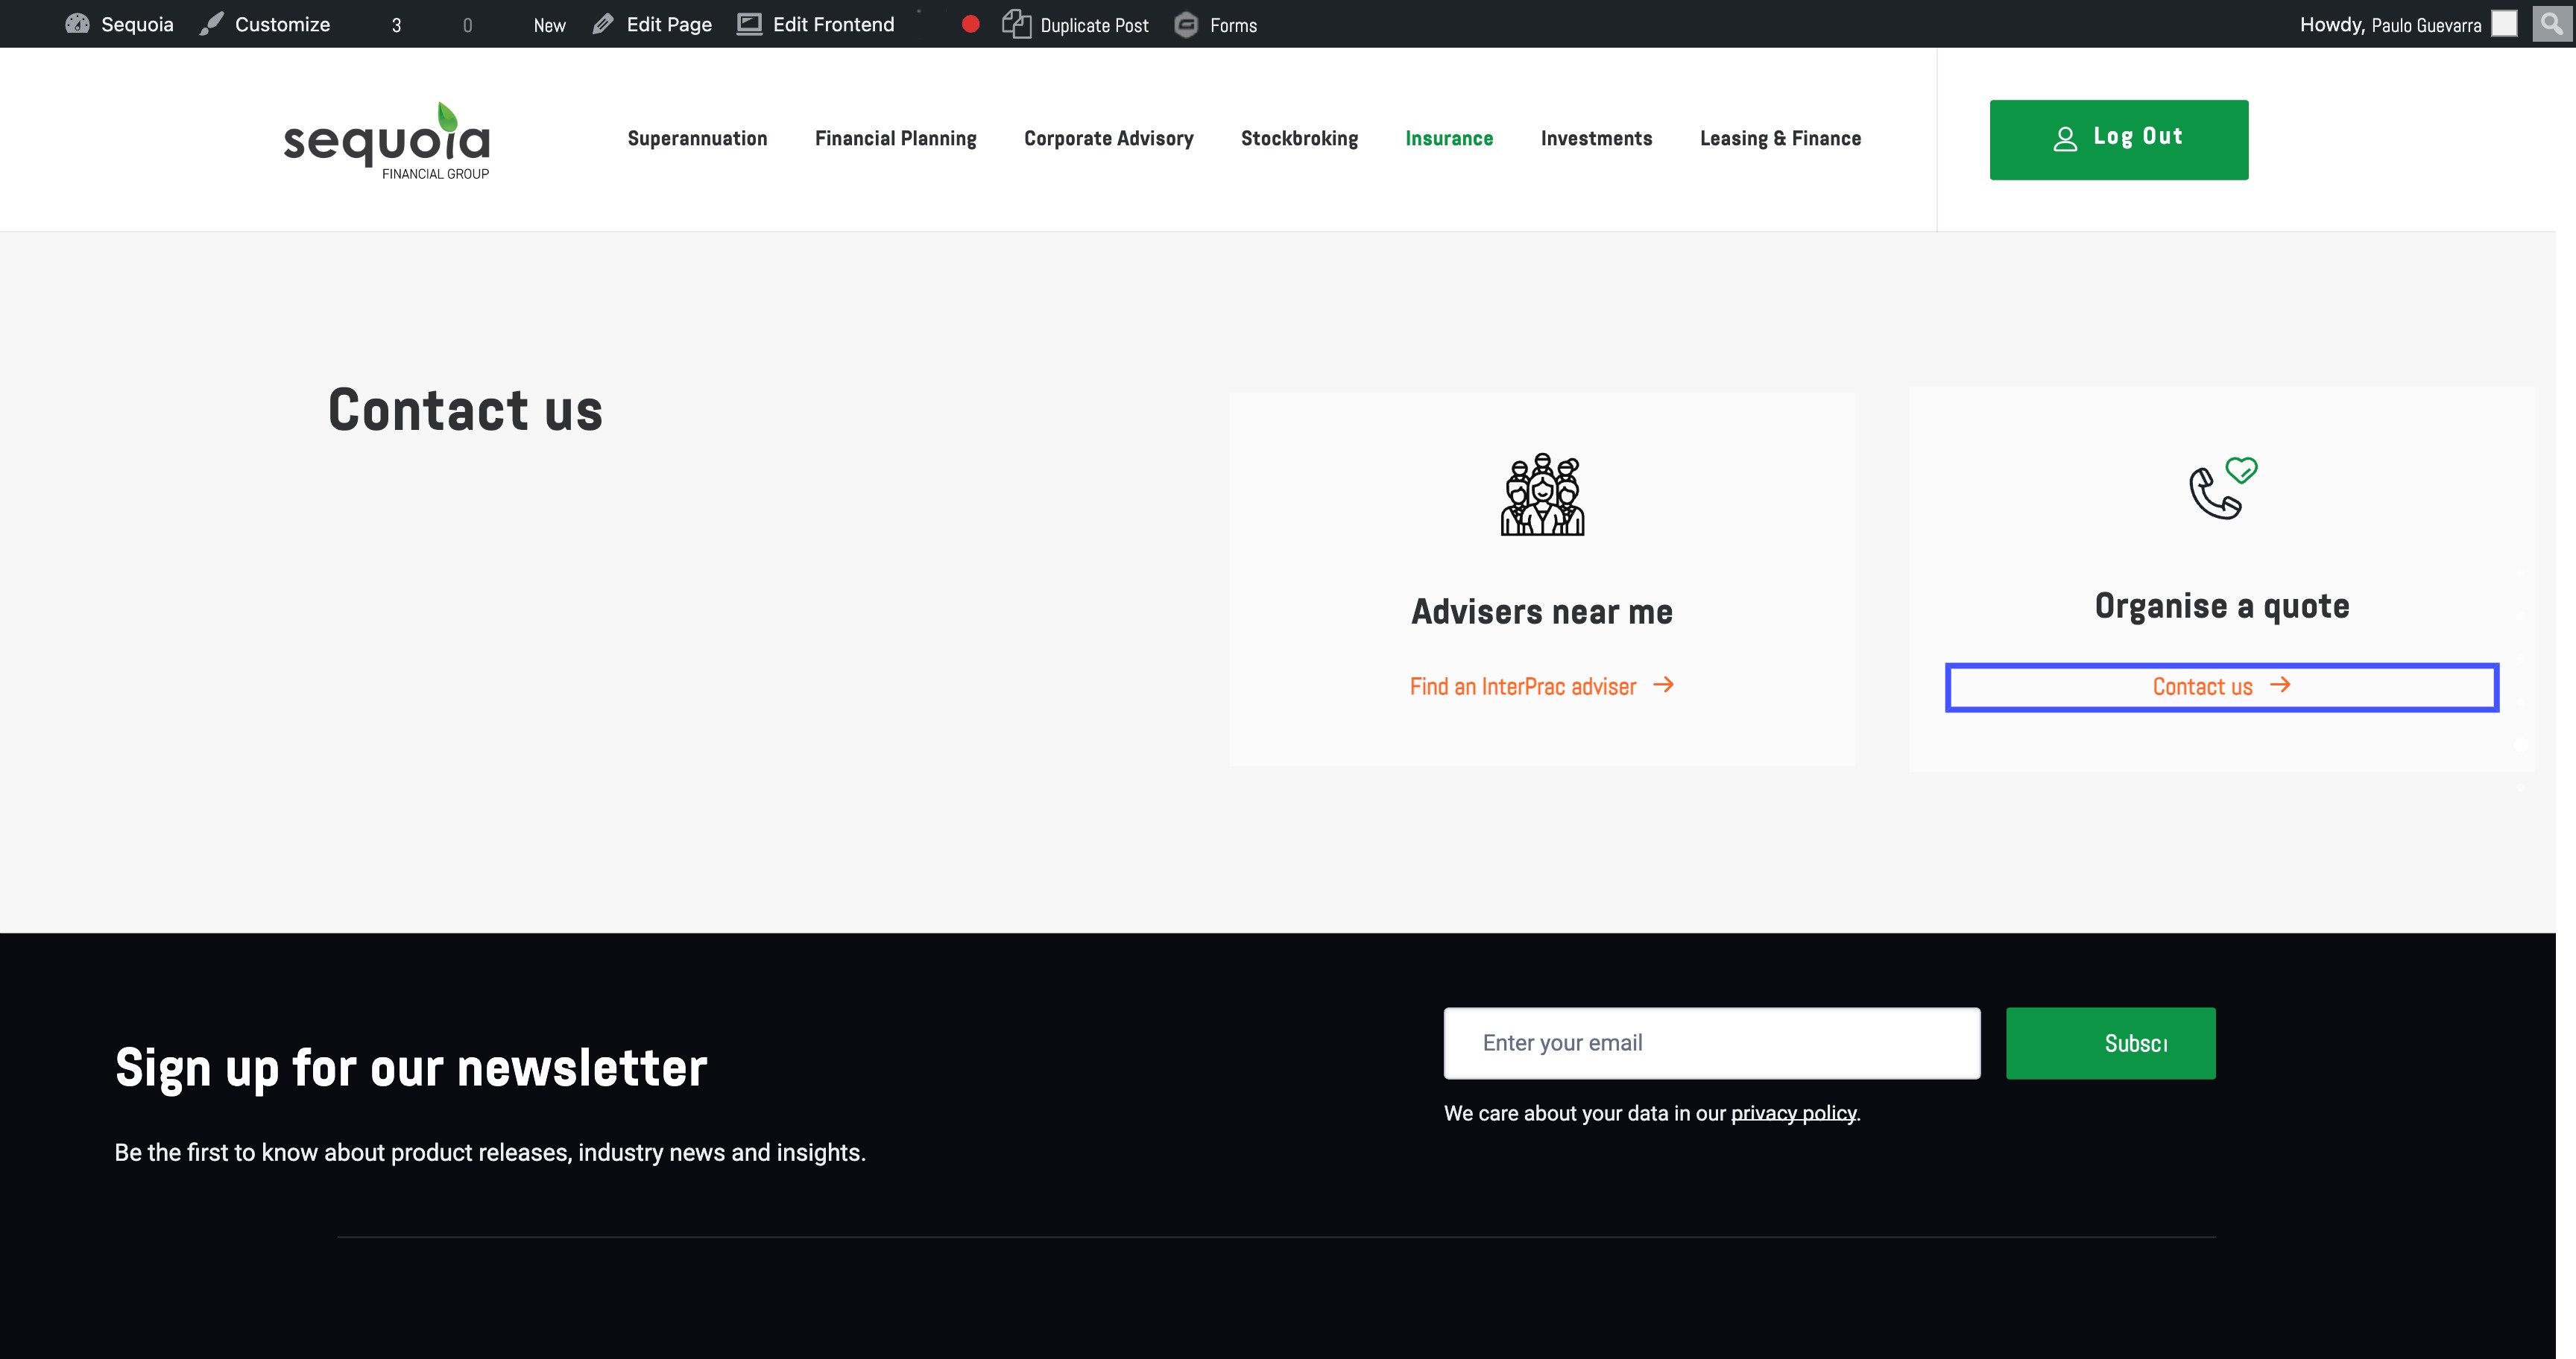Click the user avatar beside Paulo Guevarra
Viewport: 2576px width, 1359px height.
coord(2504,24)
